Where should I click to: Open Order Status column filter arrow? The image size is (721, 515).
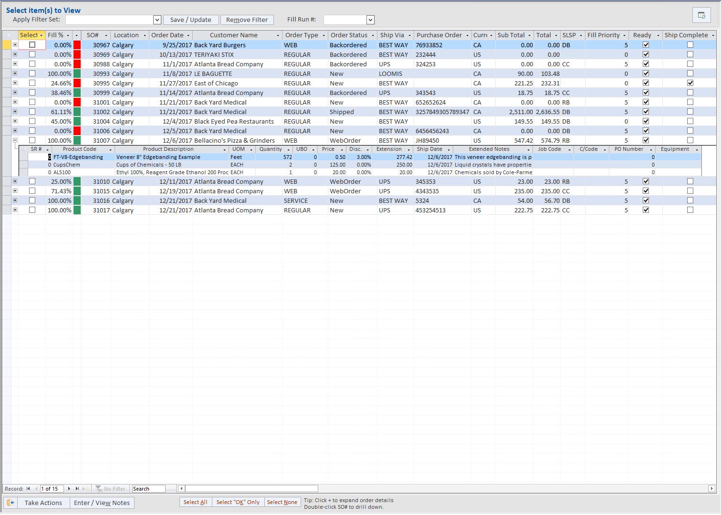(x=373, y=35)
